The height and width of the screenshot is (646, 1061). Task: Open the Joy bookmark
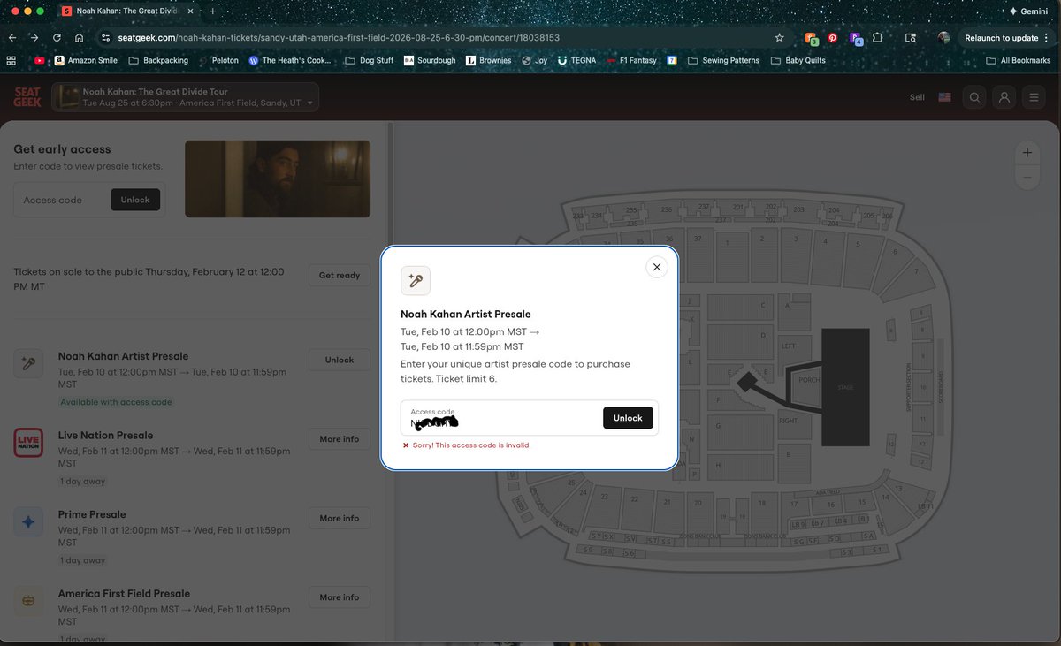(535, 60)
